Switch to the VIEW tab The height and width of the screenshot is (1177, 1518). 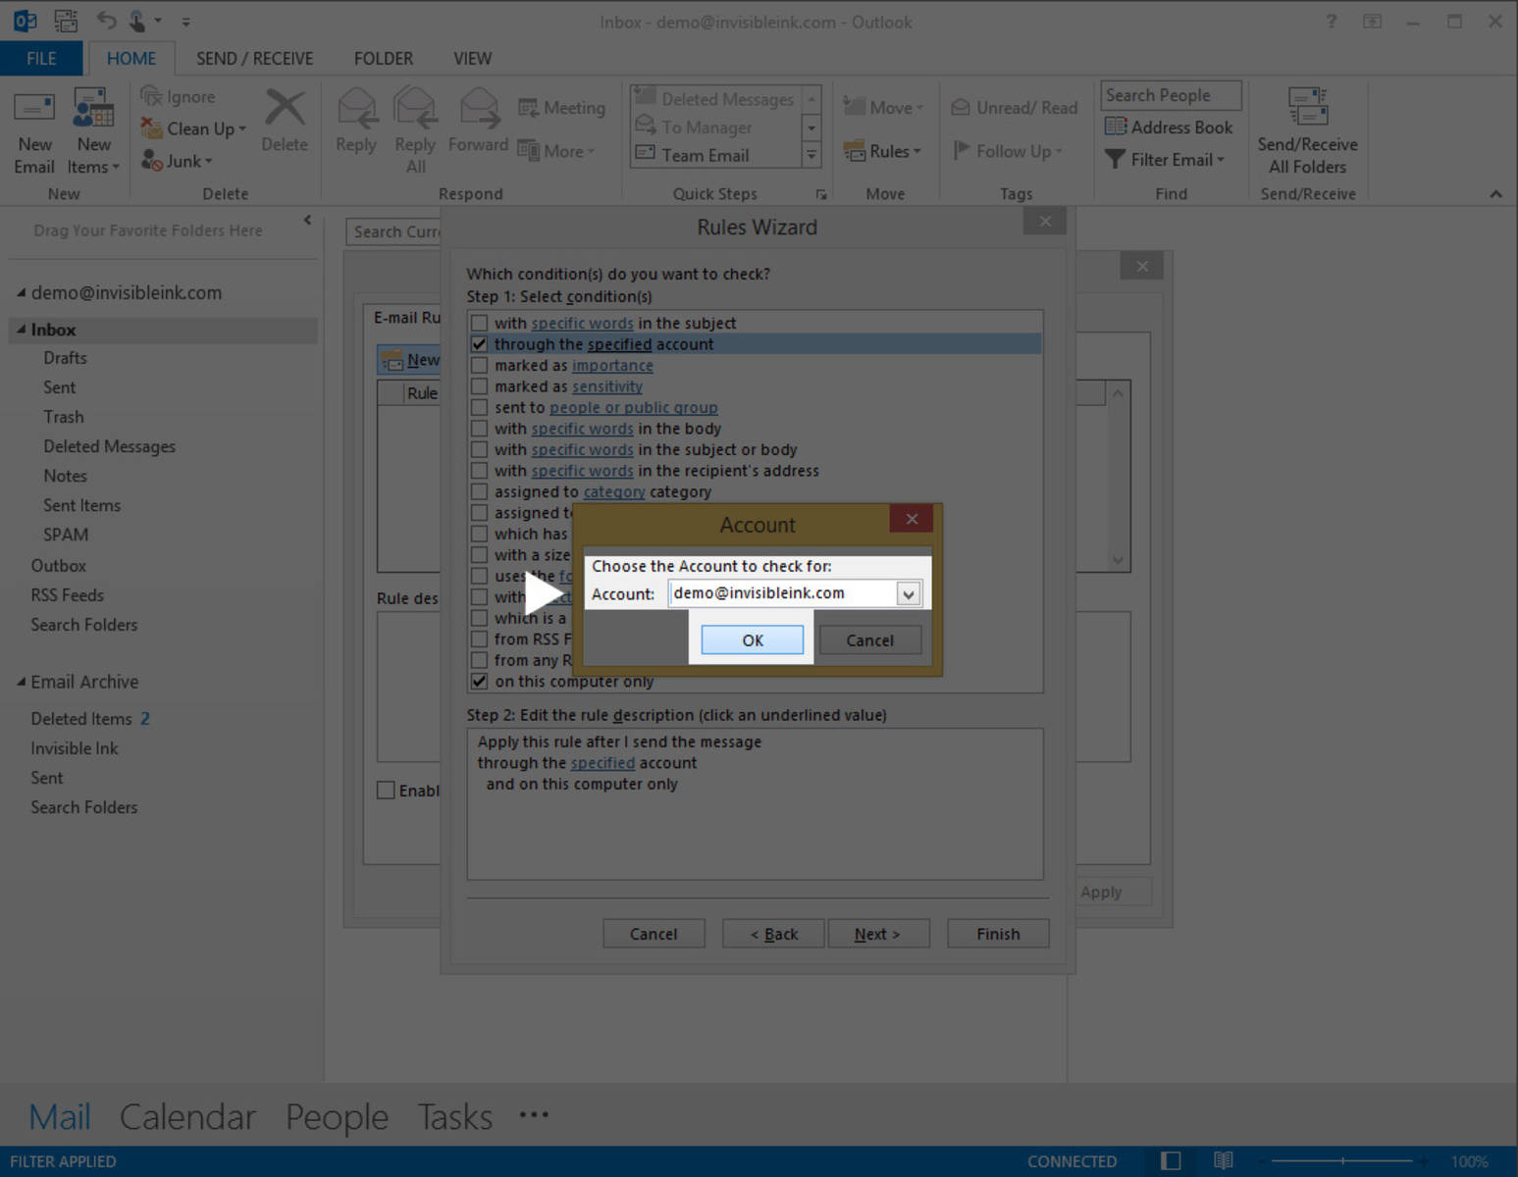[472, 59]
